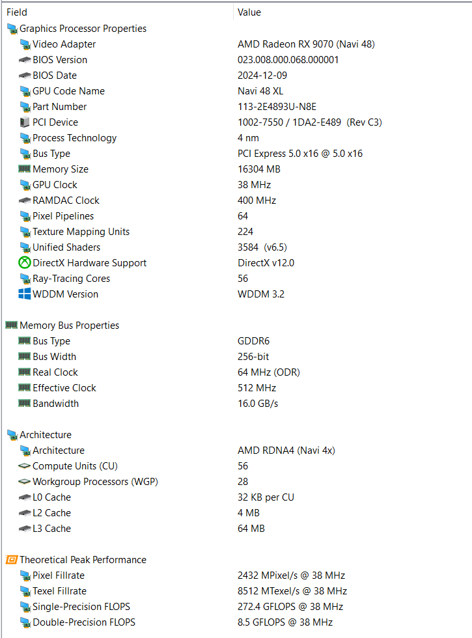The height and width of the screenshot is (638, 472).
Task: Select the L3 Cache row label
Action: 51,529
